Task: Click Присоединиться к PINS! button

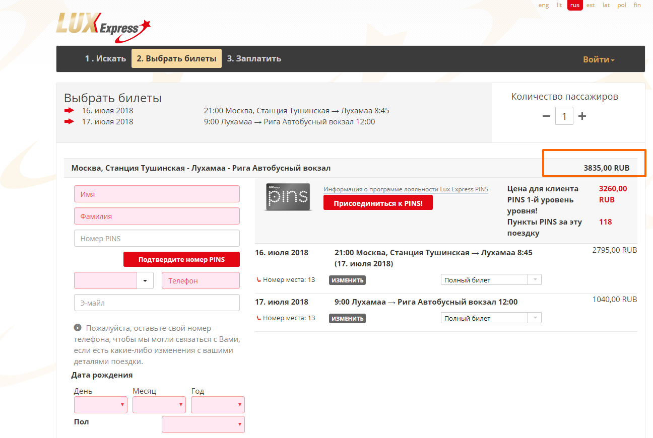Action: pyautogui.click(x=378, y=203)
